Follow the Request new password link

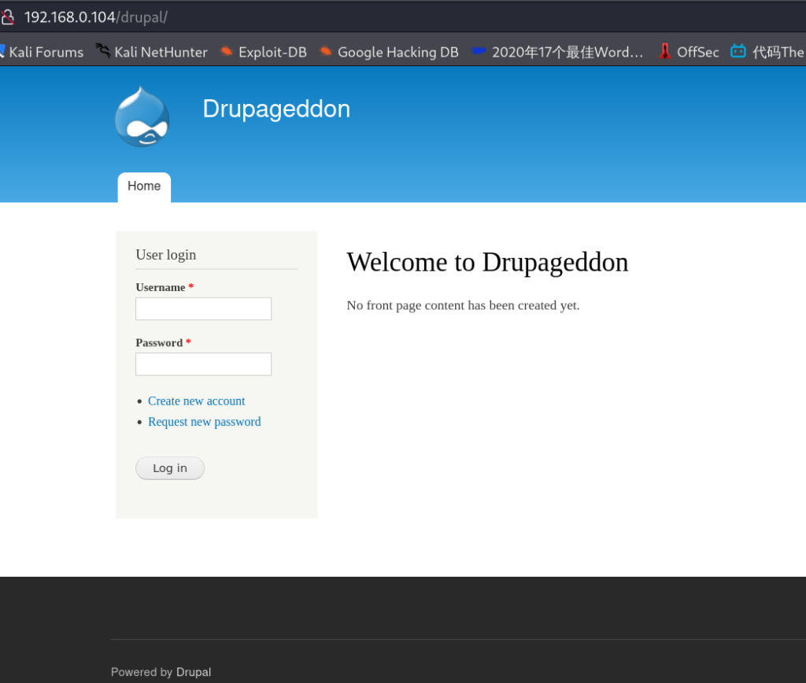tap(205, 422)
